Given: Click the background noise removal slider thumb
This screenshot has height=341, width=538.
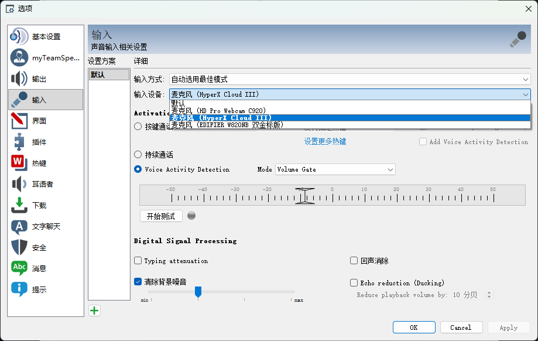Looking at the screenshot, I should pyautogui.click(x=198, y=292).
